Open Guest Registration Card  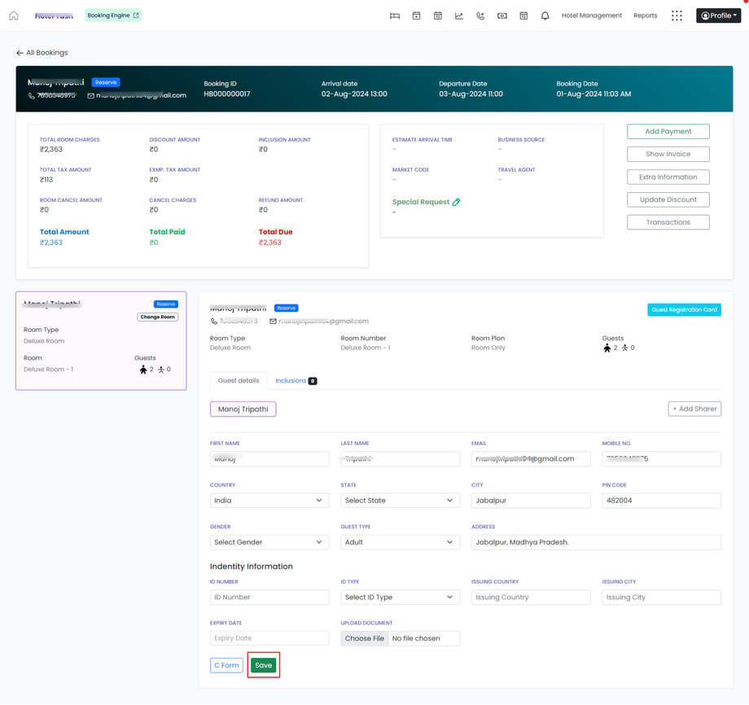coord(684,310)
